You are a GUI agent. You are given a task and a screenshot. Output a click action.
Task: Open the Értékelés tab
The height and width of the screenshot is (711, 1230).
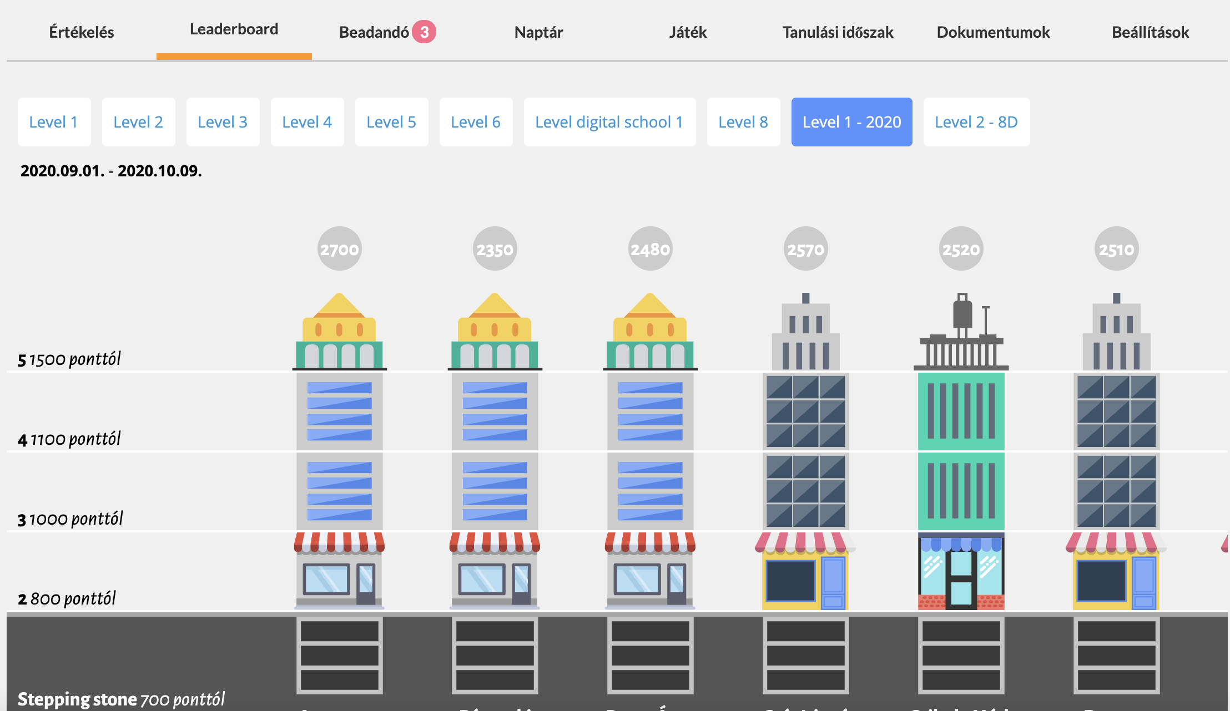82,32
